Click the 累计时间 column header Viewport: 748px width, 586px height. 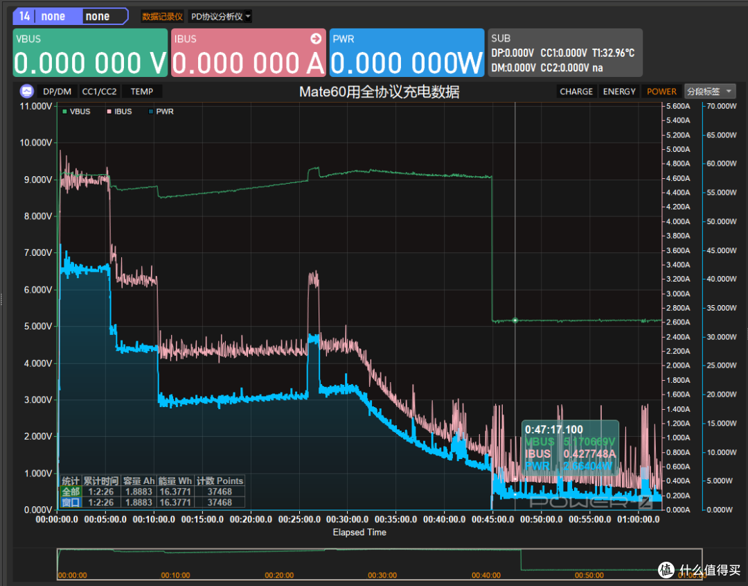tap(100, 481)
